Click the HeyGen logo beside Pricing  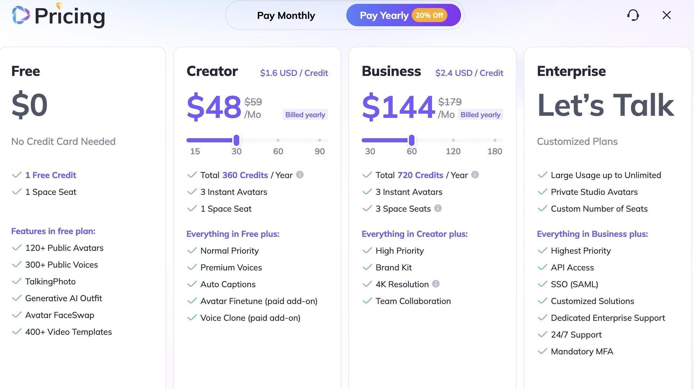coord(21,15)
